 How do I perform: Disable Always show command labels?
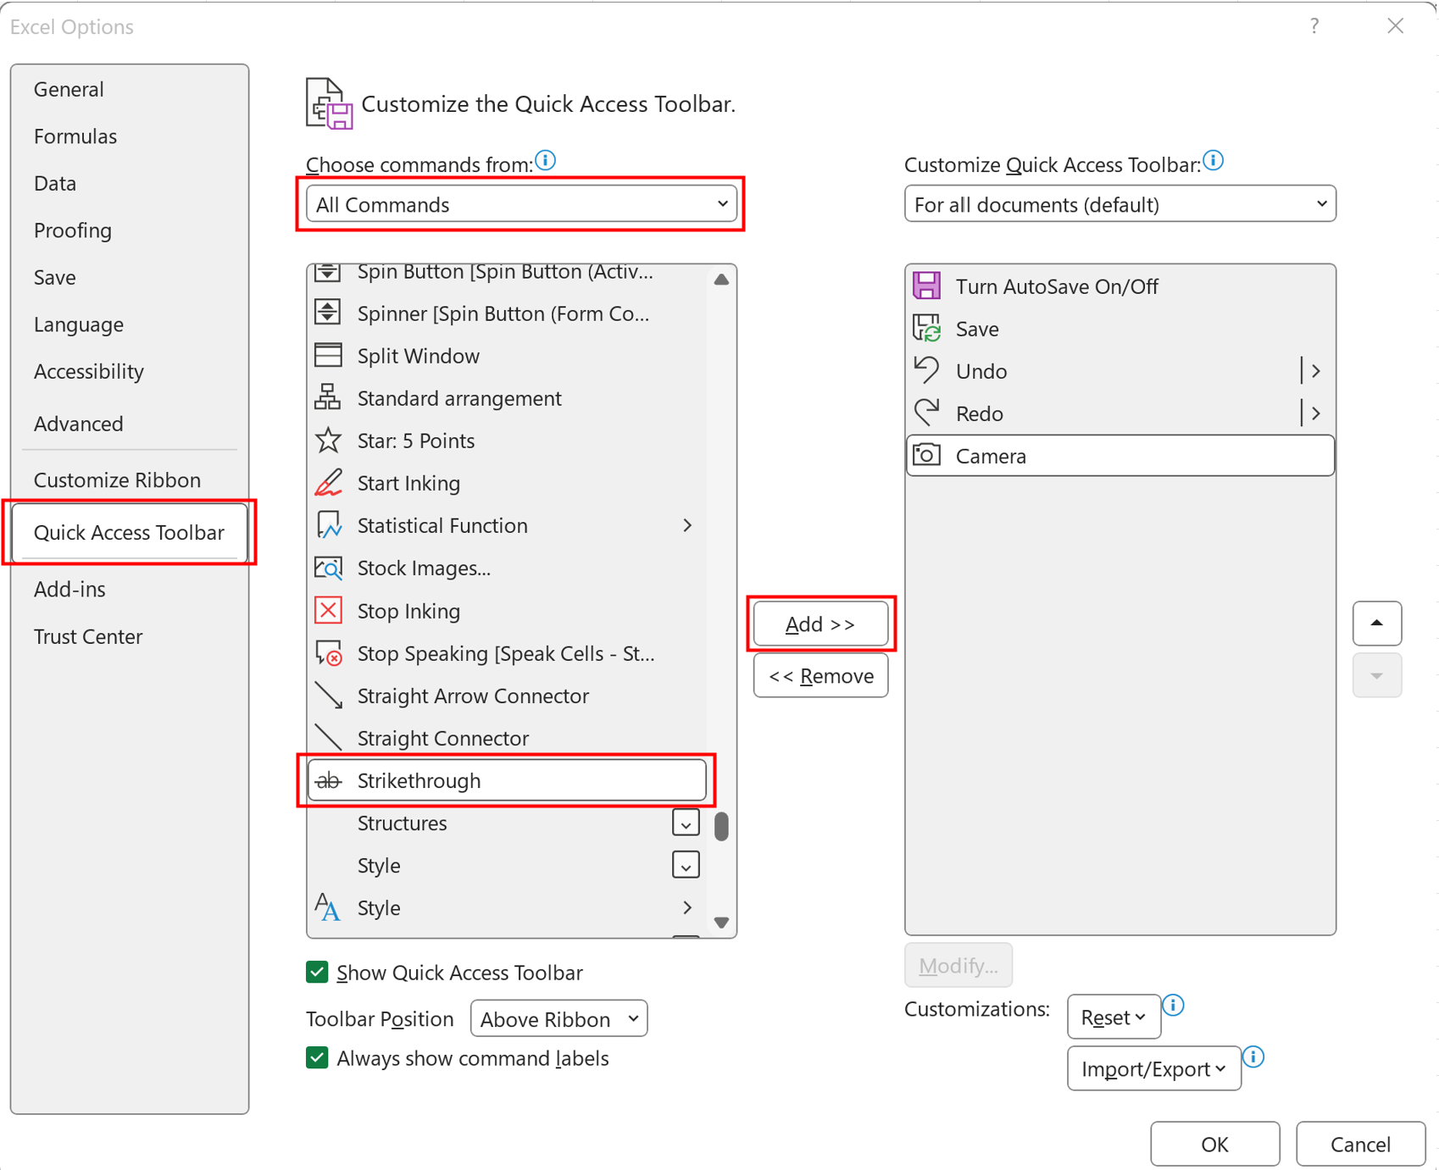click(x=317, y=1057)
